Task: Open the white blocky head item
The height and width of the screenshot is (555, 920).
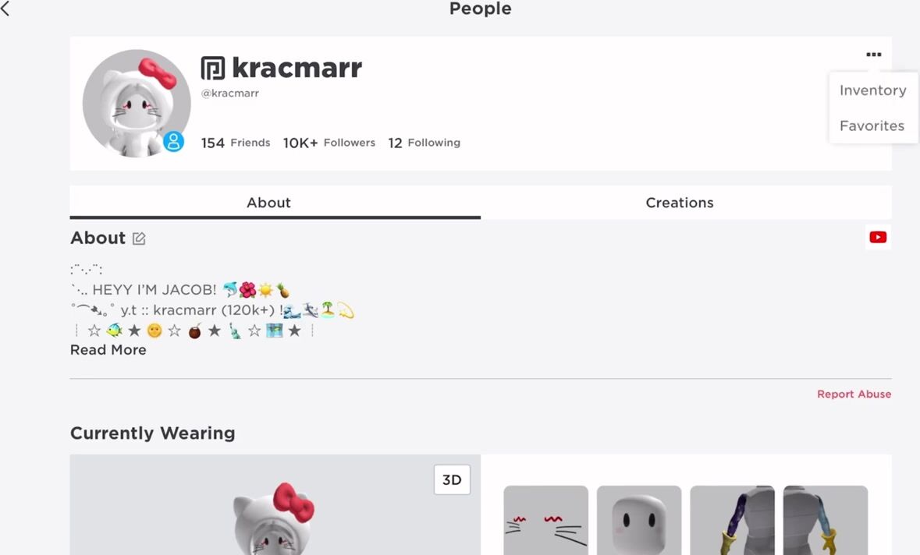Action: tap(639, 520)
